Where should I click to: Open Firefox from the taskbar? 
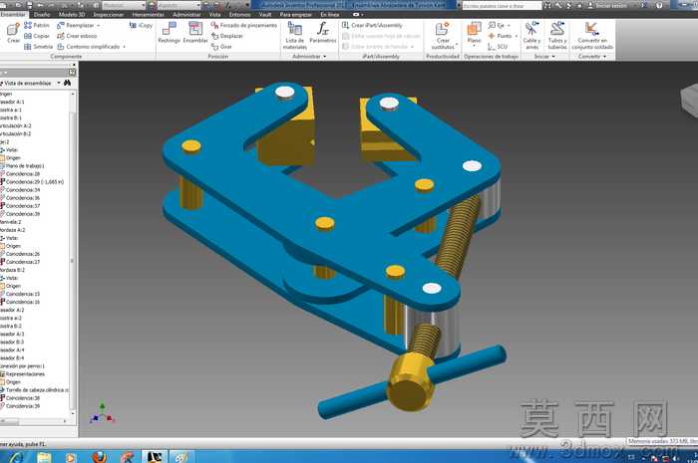(100, 456)
